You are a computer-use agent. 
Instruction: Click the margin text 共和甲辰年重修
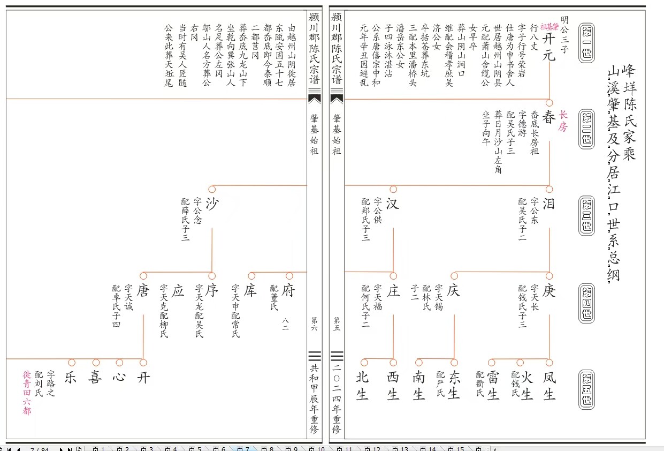314,399
